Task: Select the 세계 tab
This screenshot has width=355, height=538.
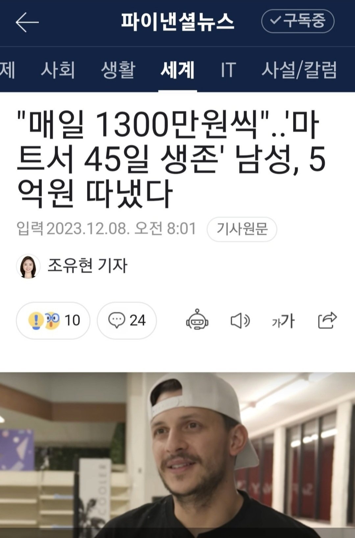Action: click(x=177, y=70)
